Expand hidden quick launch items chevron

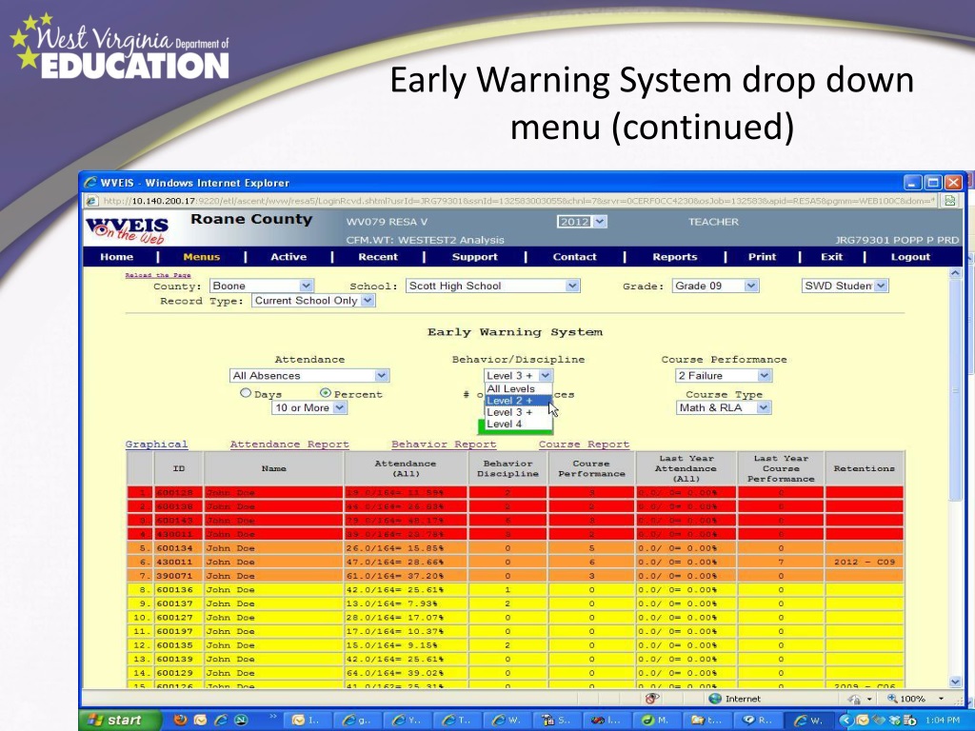(272, 718)
